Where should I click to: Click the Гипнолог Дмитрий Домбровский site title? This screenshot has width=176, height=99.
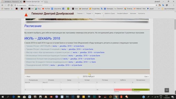pyautogui.click(x=53, y=13)
